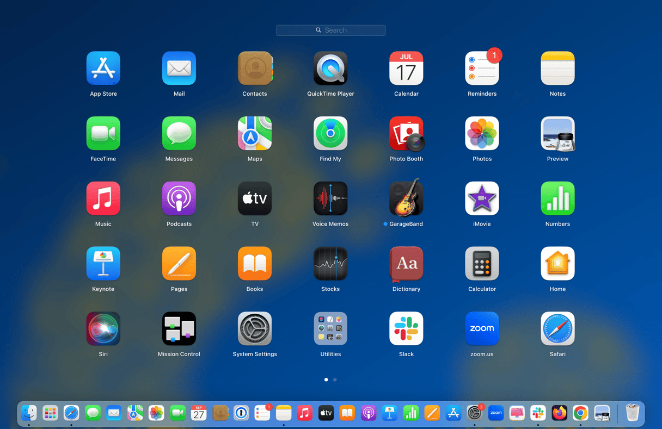The height and width of the screenshot is (429, 662).
Task: Launch Numbers from the Launchpad grid
Action: (557, 198)
